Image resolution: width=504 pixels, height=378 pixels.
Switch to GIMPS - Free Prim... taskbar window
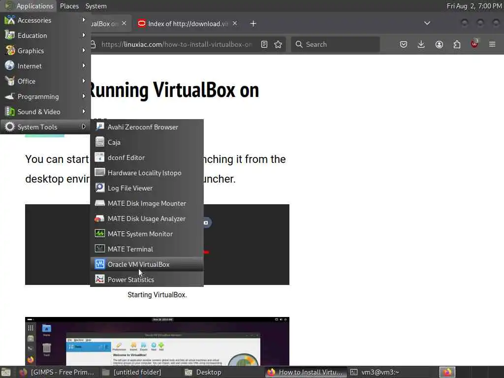coord(57,372)
